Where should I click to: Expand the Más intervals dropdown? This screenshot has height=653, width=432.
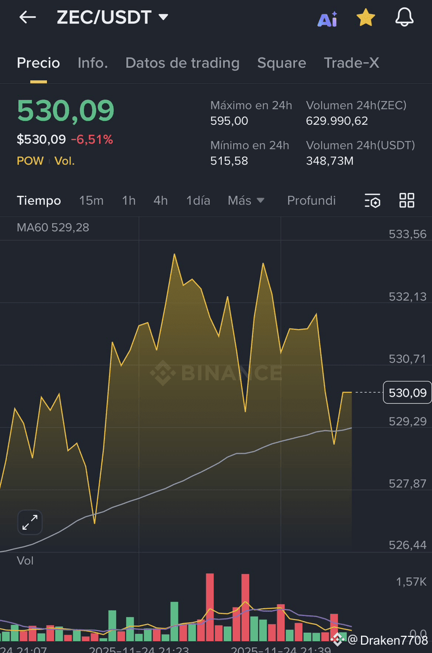[x=246, y=201]
